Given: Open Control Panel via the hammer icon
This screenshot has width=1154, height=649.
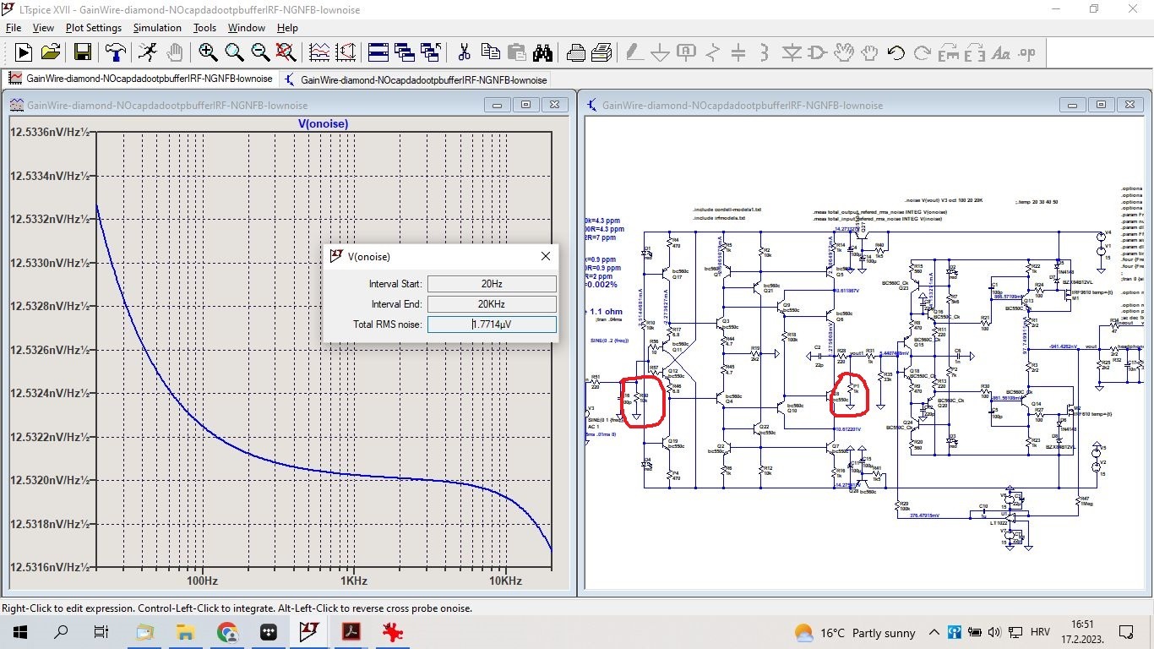Looking at the screenshot, I should point(115,52).
